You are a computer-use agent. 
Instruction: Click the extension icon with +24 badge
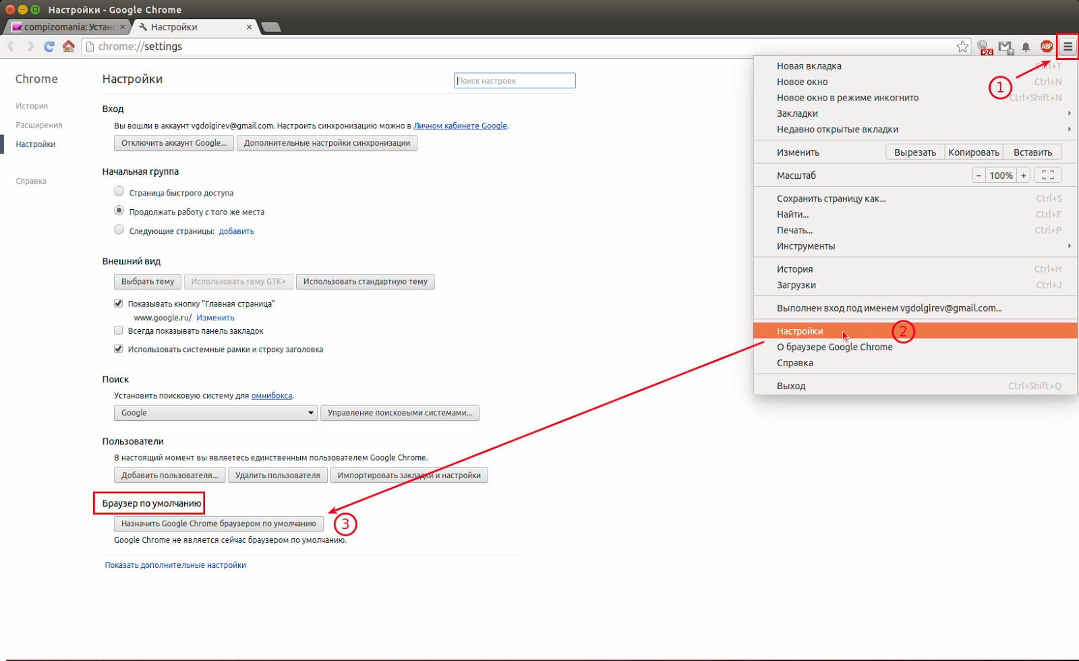(985, 47)
